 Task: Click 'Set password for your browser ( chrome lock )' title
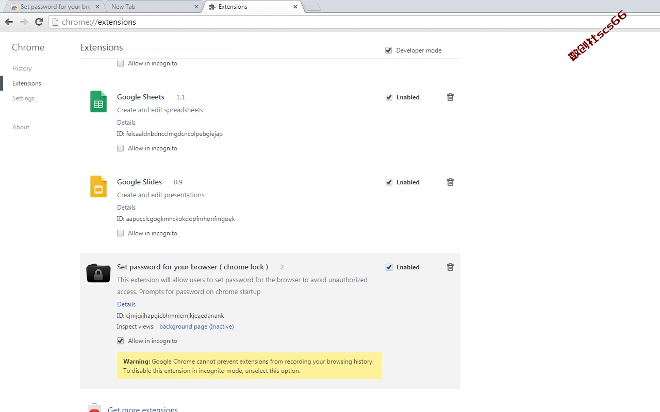[x=192, y=267]
